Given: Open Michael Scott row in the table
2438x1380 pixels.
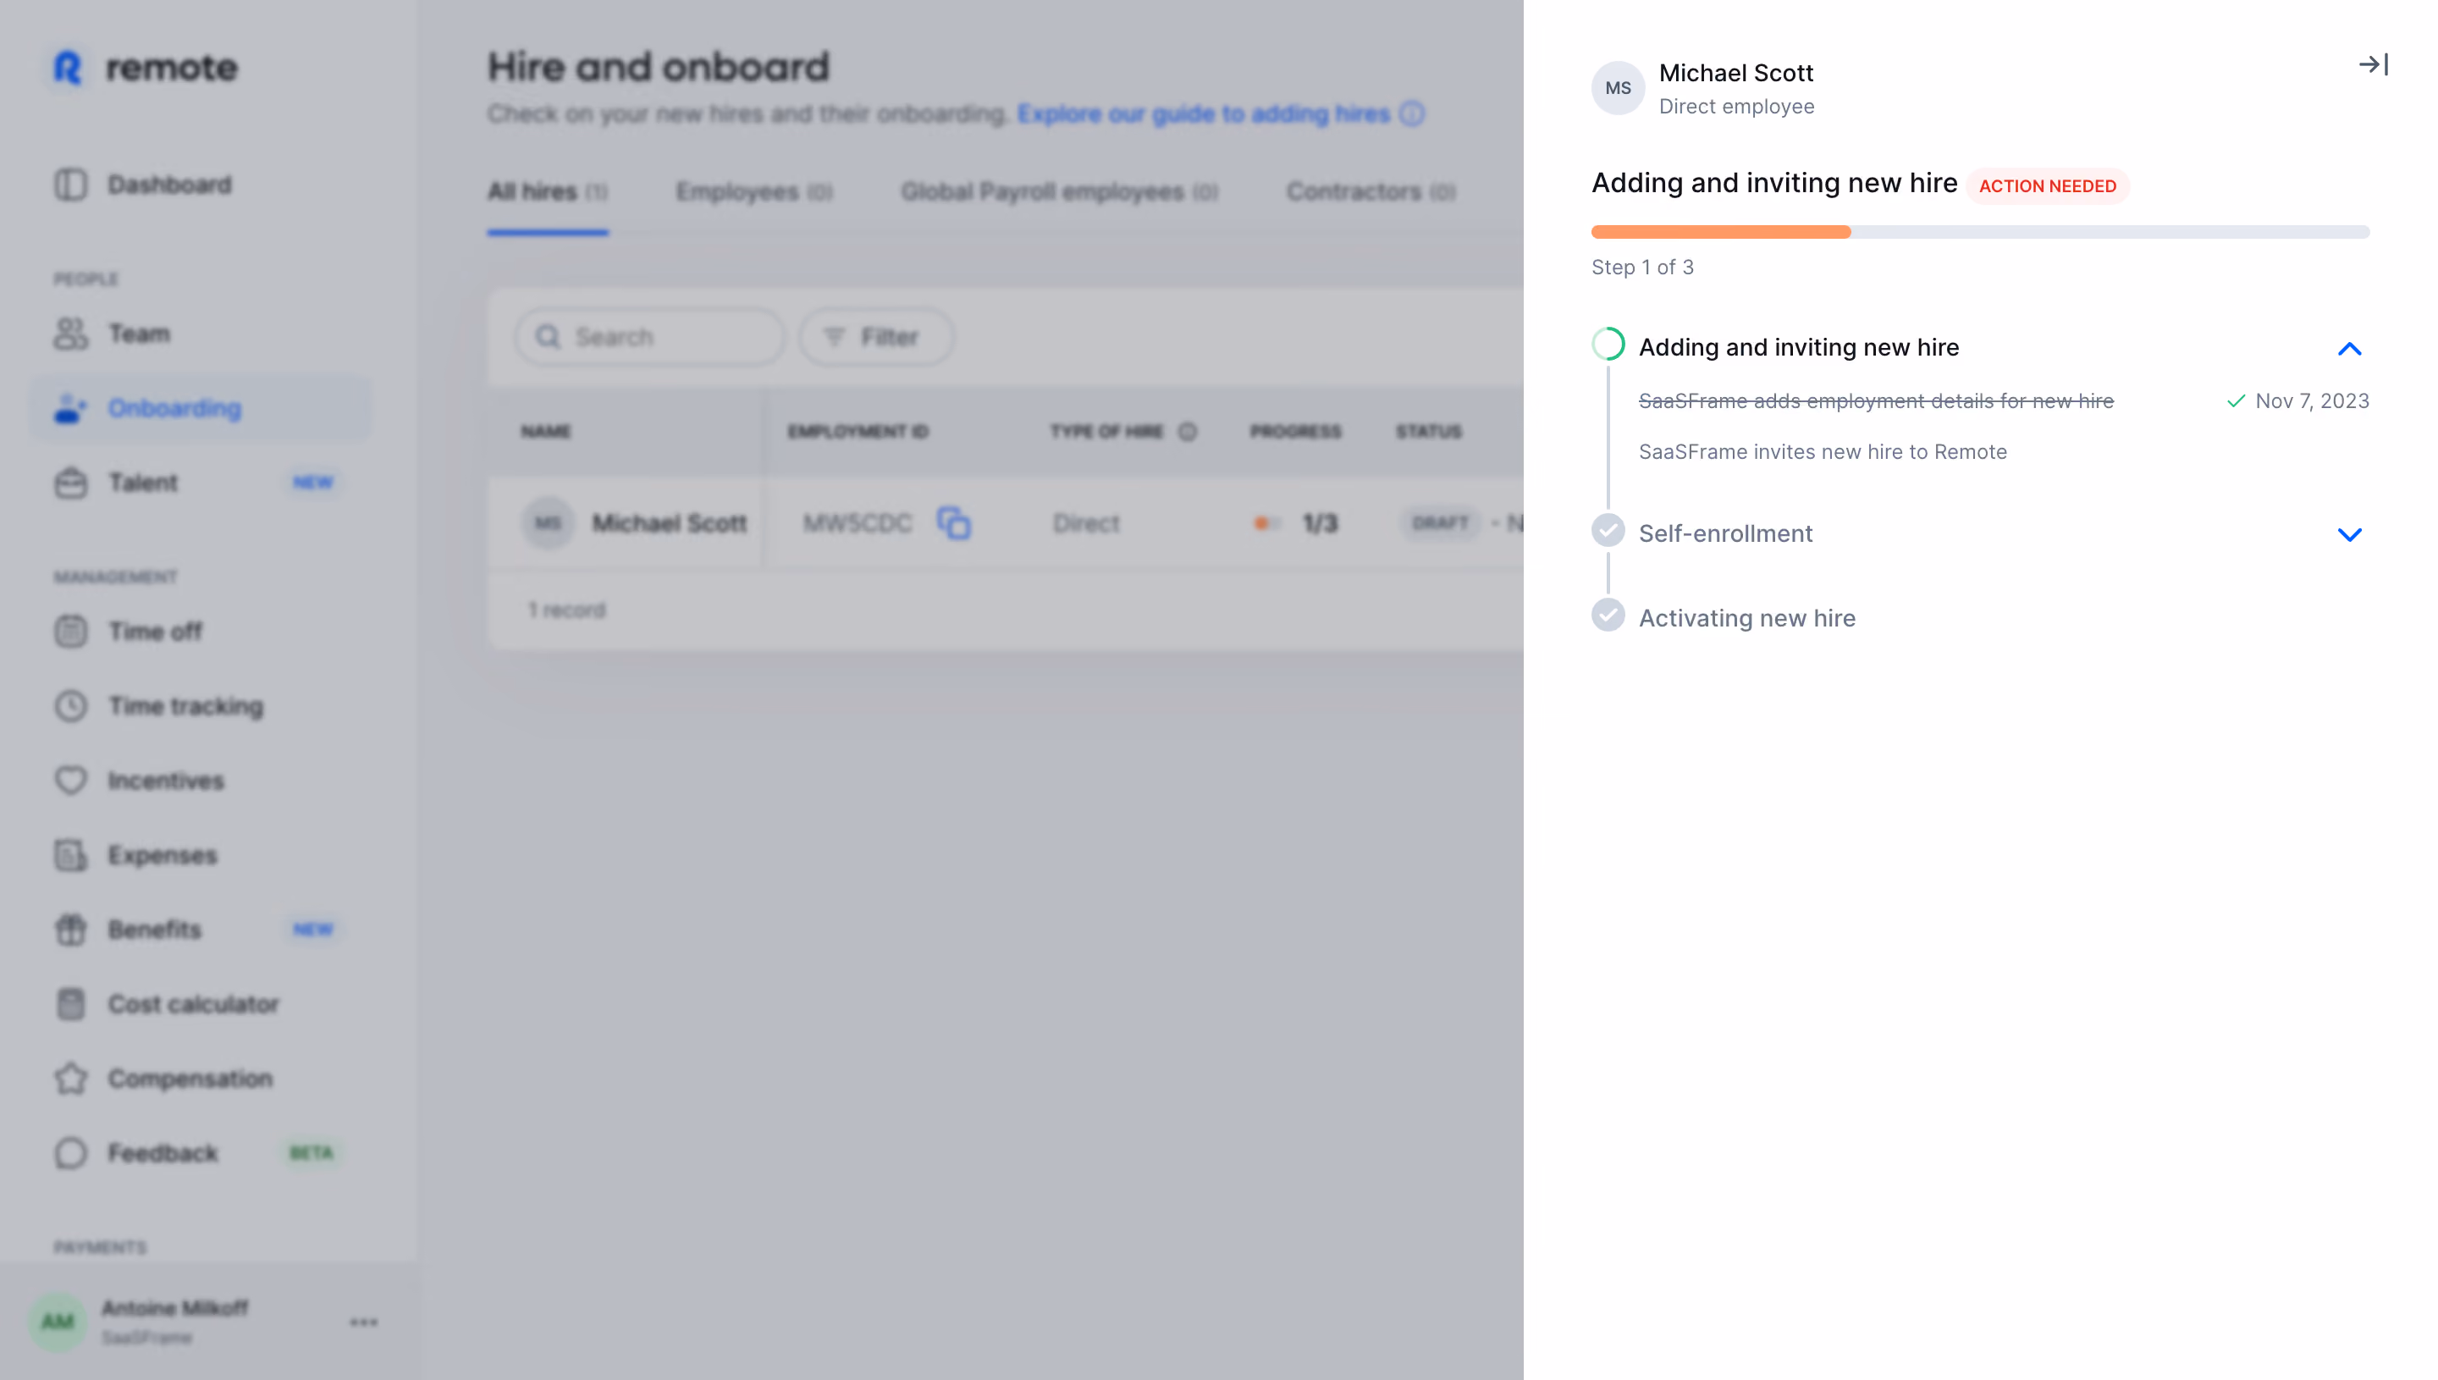Looking at the screenshot, I should [1006, 523].
